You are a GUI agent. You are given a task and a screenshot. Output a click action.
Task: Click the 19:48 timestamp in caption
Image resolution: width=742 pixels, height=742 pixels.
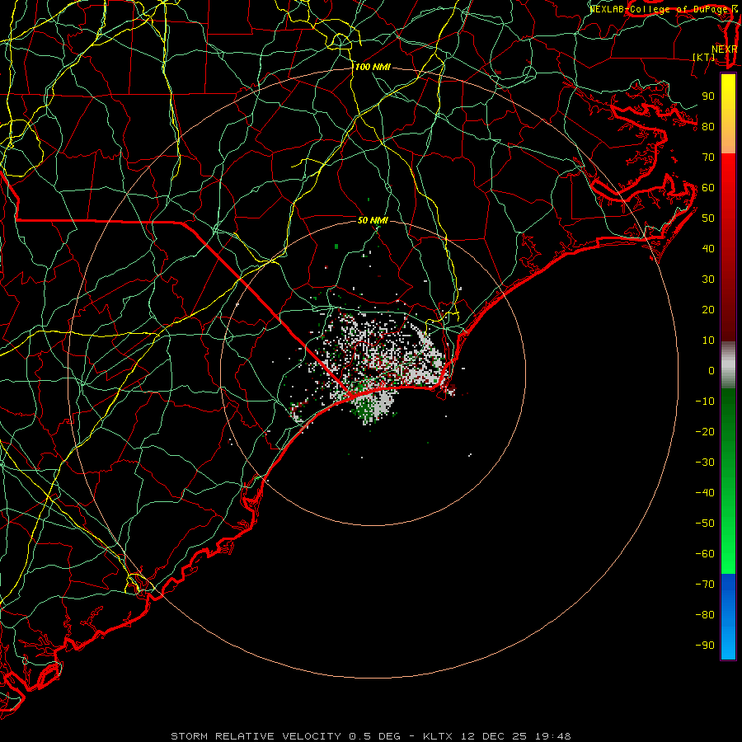pos(552,736)
